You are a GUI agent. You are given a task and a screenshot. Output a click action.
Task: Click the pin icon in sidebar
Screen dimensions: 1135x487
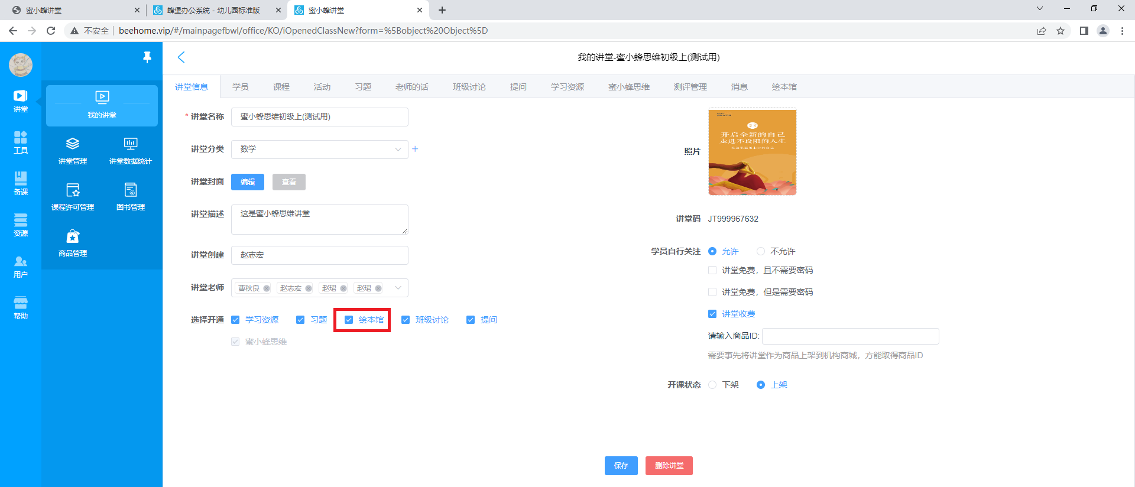[147, 57]
